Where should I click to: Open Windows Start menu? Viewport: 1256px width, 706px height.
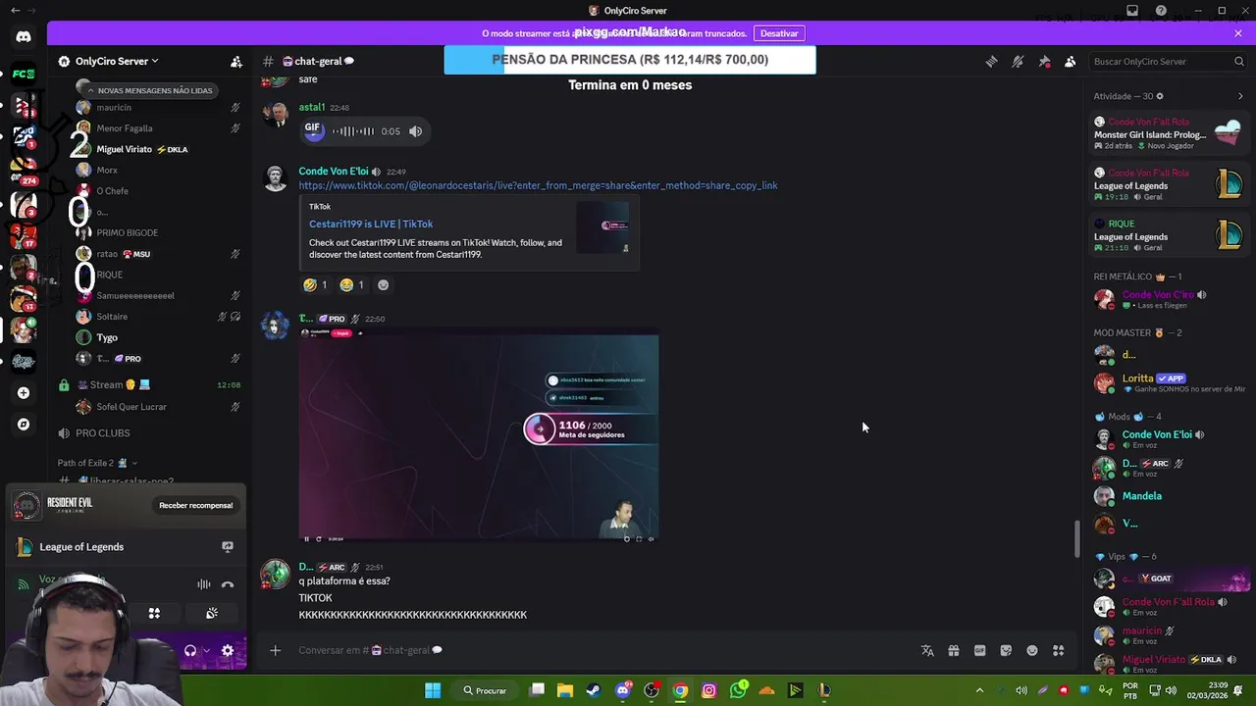click(433, 690)
